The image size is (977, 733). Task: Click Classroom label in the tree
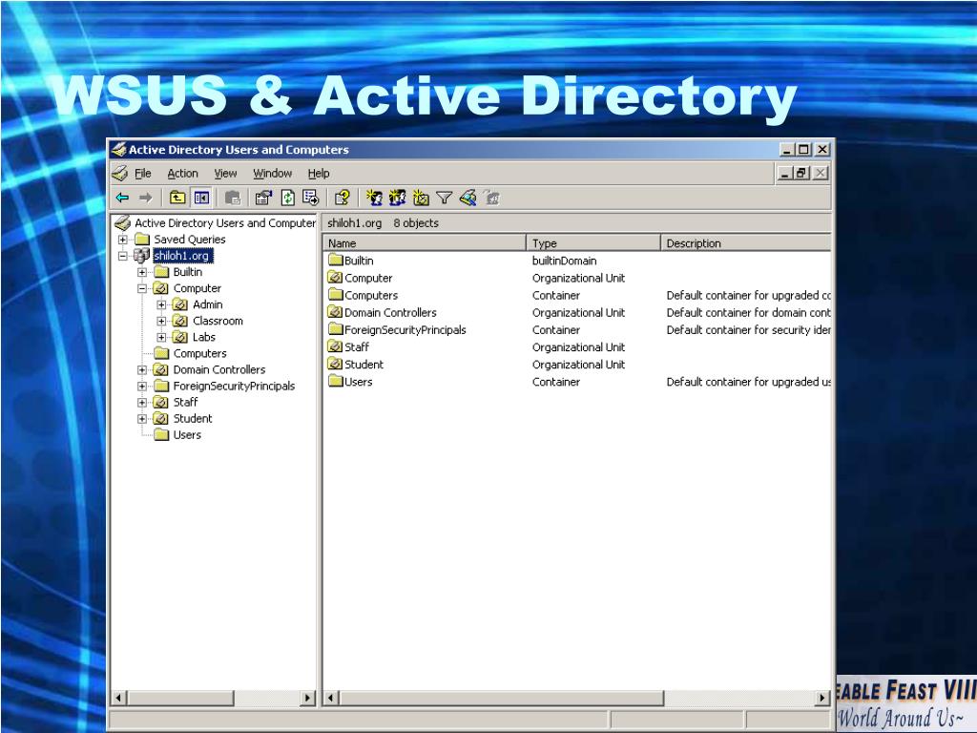tap(218, 321)
